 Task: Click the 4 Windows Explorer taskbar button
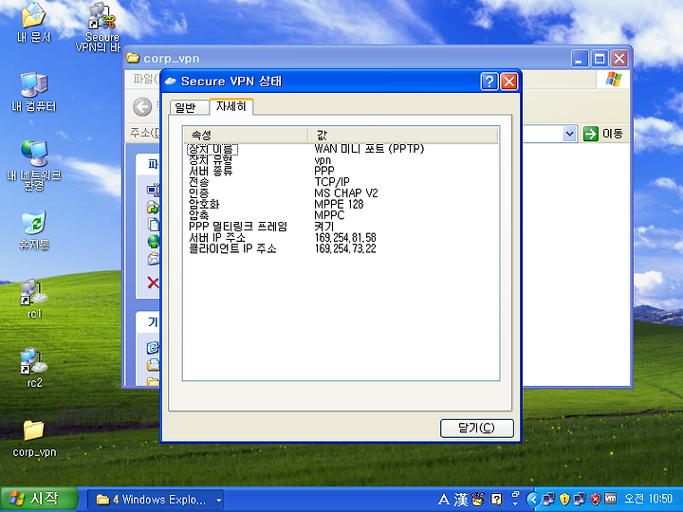tap(156, 500)
